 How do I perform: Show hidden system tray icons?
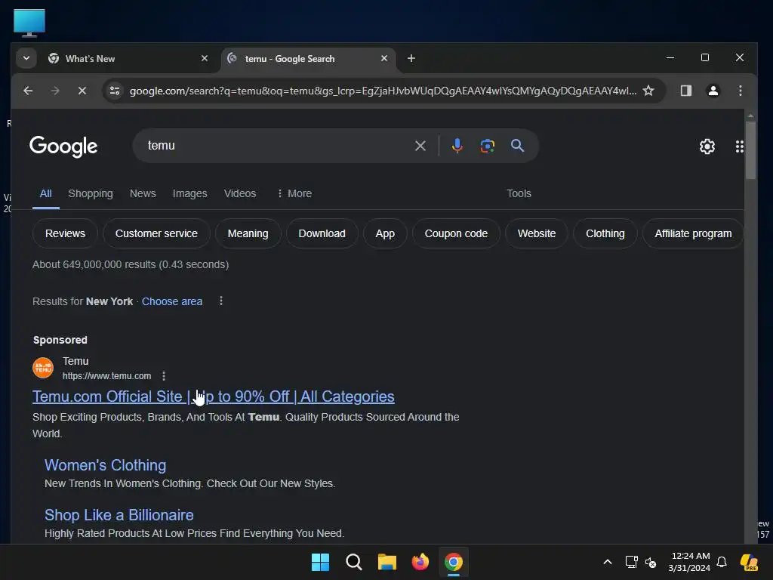coord(608,562)
